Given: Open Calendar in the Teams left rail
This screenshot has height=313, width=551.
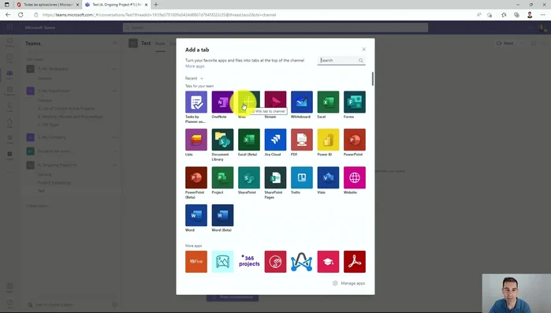Looking at the screenshot, I should 9,91.
